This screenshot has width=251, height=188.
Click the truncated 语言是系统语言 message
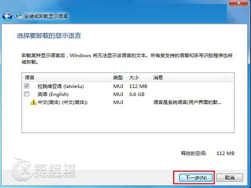pos(187,102)
